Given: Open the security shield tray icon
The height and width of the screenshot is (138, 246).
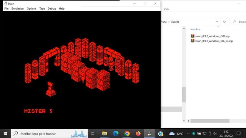Looking at the screenshot, I should pyautogui.click(x=194, y=134).
